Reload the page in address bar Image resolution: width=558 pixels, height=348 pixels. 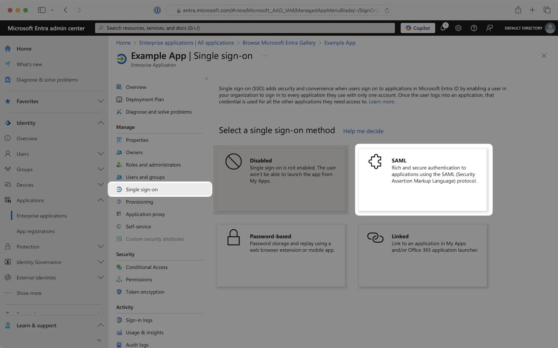coord(387,10)
